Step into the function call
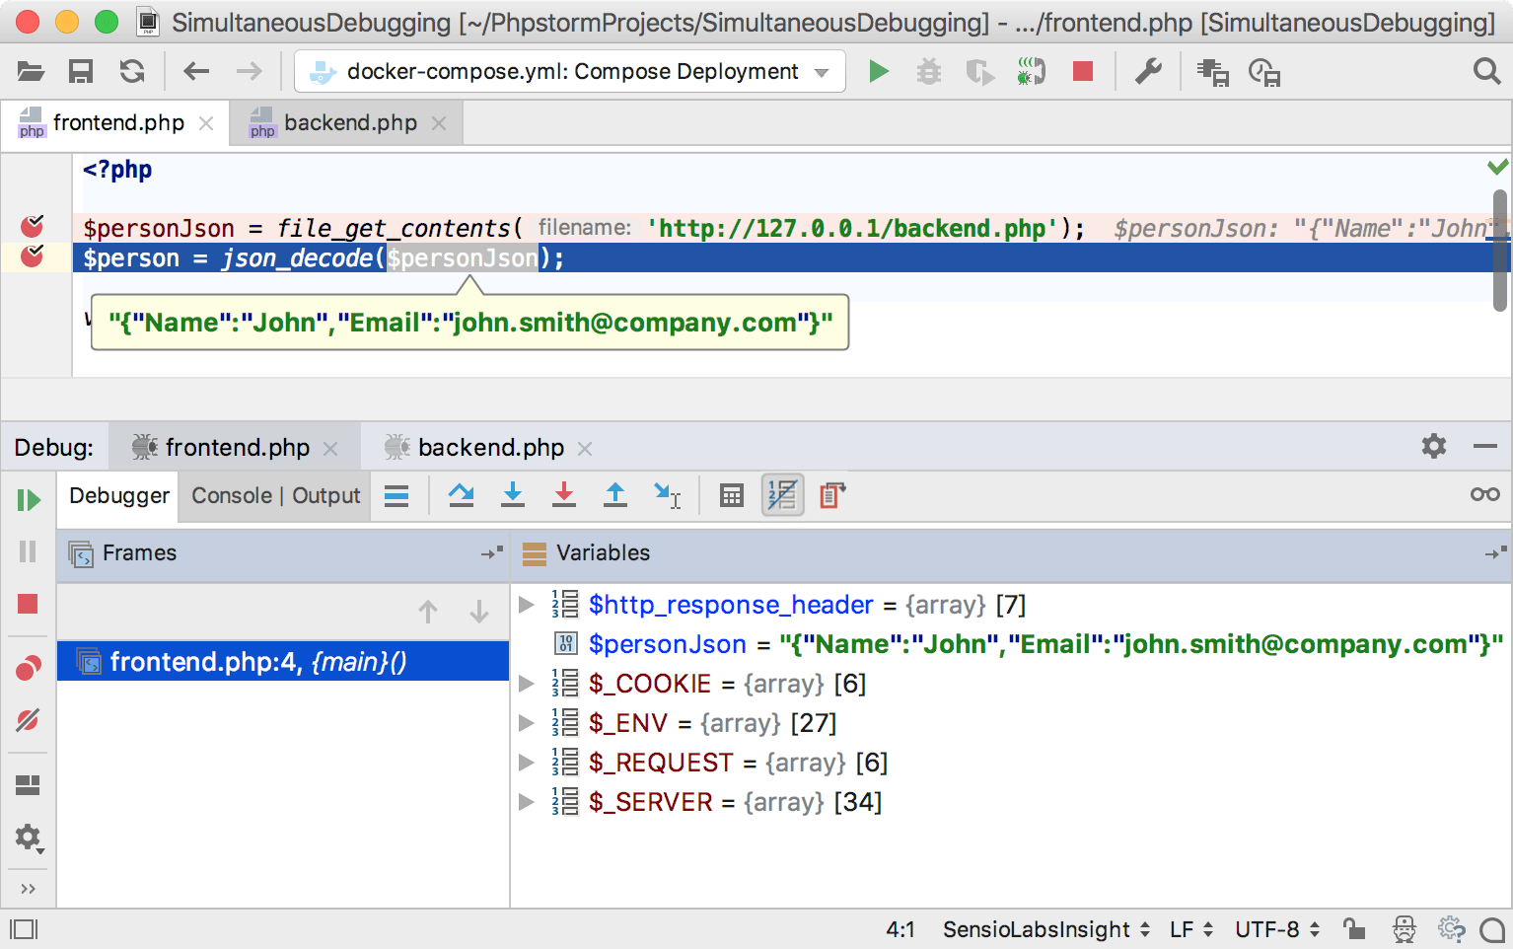The height and width of the screenshot is (949, 1513). click(x=513, y=495)
